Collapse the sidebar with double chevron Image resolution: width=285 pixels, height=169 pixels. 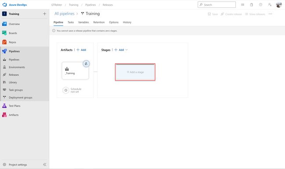click(44, 165)
